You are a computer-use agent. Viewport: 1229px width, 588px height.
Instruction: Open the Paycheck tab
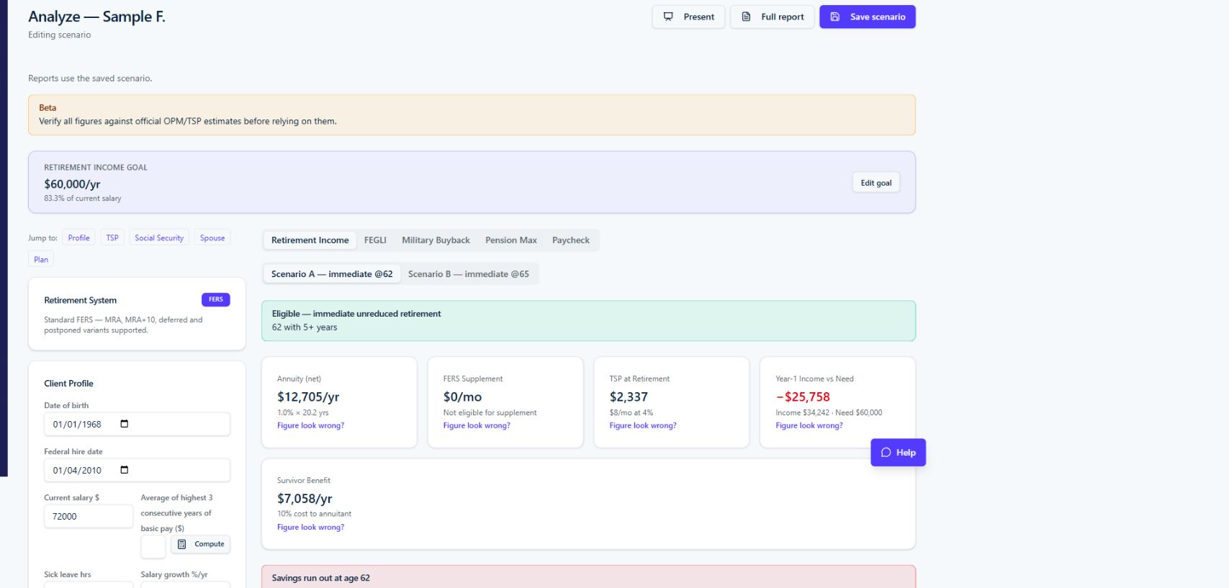(x=571, y=240)
